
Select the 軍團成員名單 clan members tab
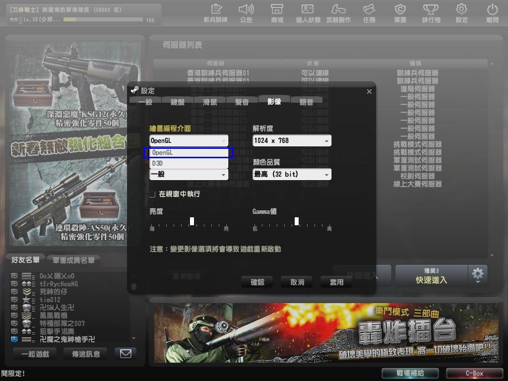[x=73, y=260]
